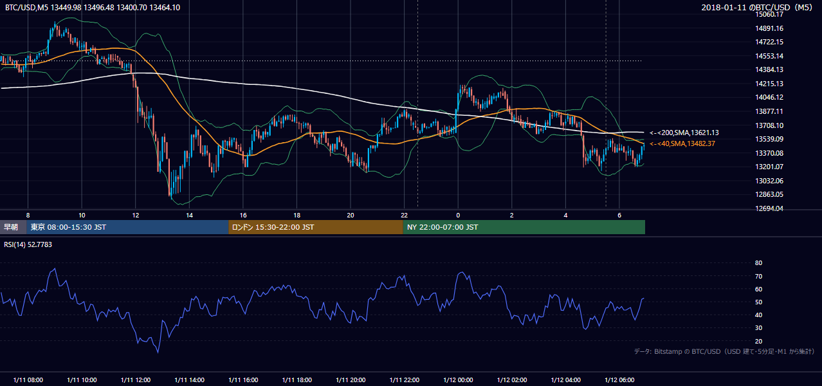Select the 14384.13 price axis label
This screenshot has height=386, width=822.
pyautogui.click(x=769, y=69)
